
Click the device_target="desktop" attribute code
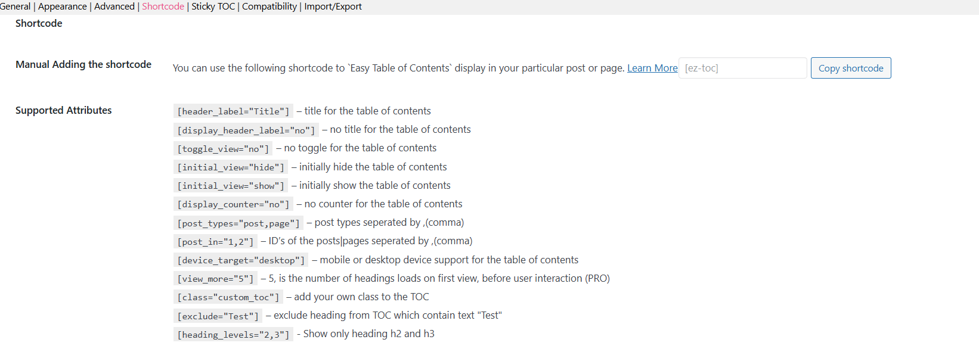pyautogui.click(x=241, y=260)
